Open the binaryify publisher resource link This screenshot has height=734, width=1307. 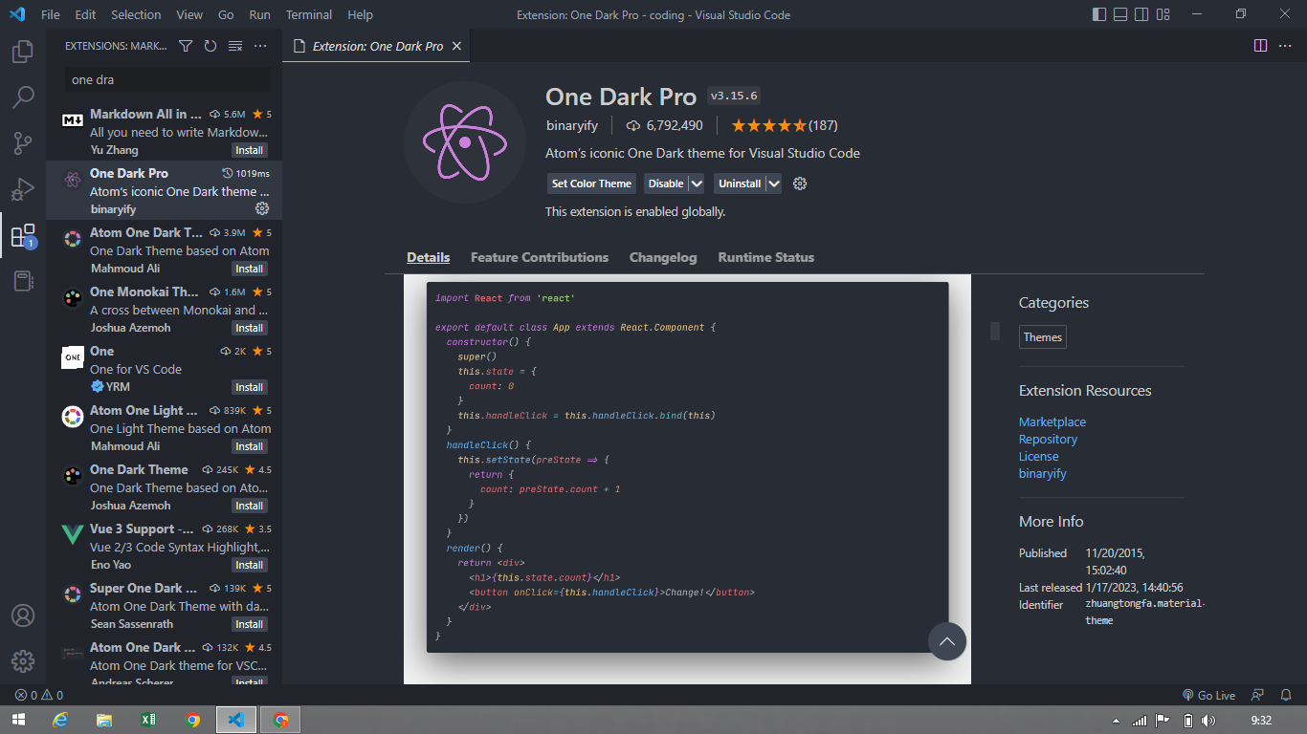pyautogui.click(x=1042, y=473)
